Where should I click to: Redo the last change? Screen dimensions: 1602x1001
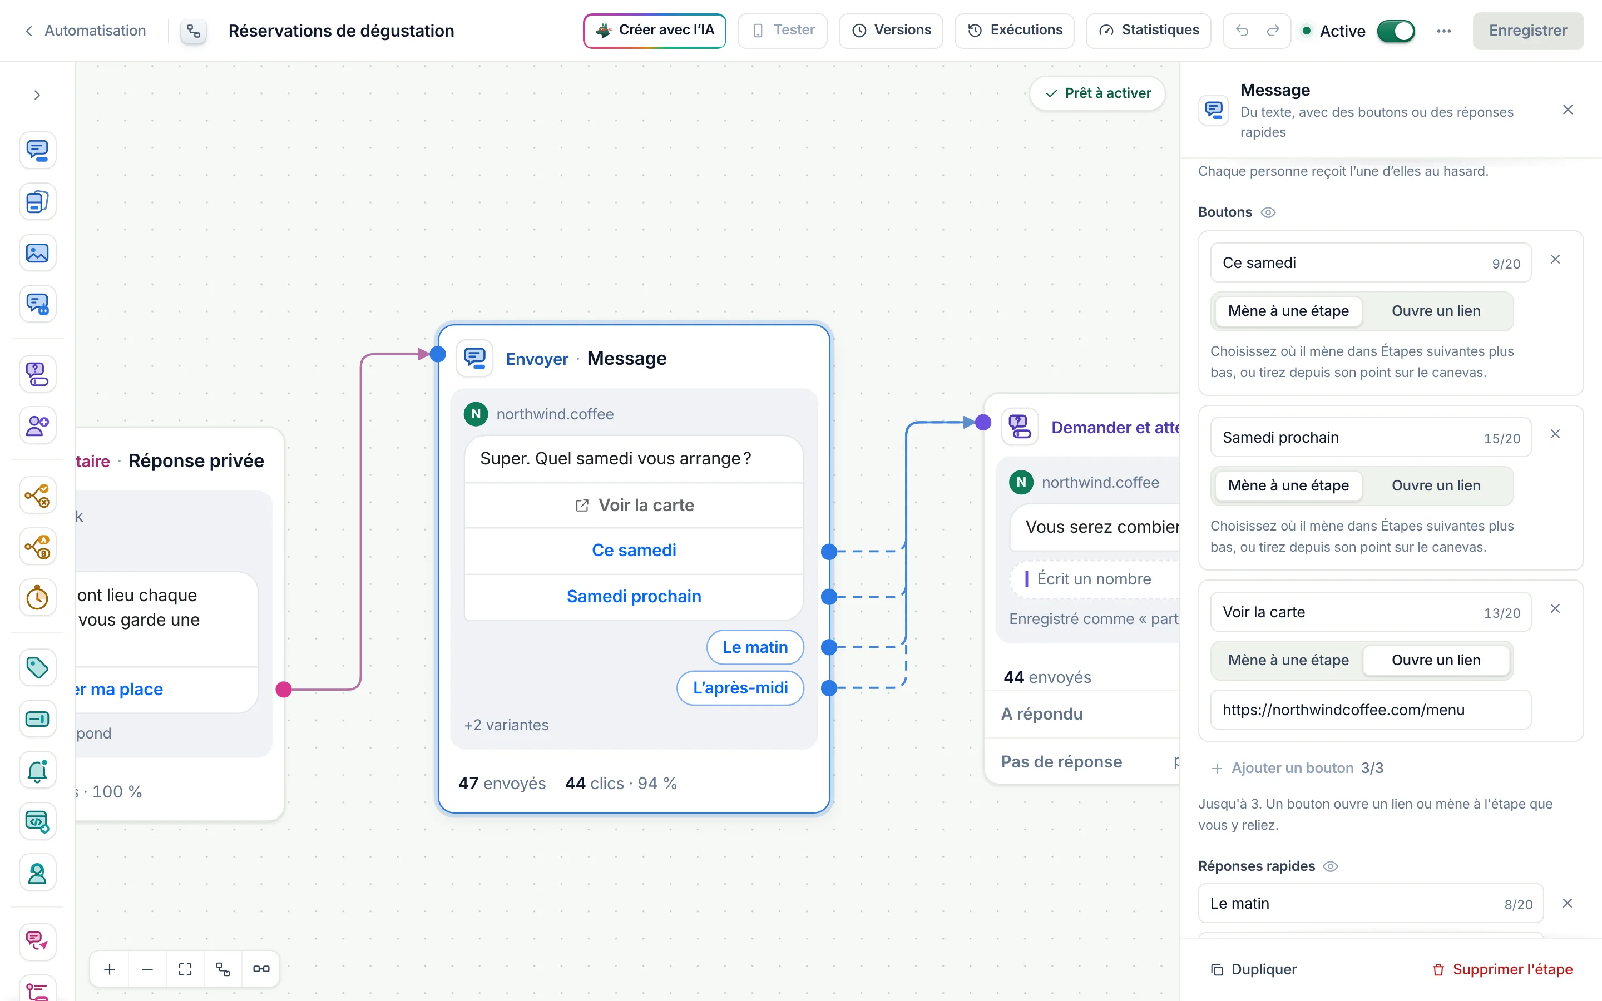(x=1273, y=31)
